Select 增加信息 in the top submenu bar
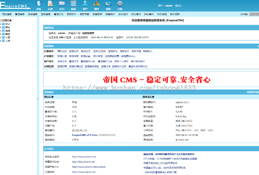 (7, 14)
